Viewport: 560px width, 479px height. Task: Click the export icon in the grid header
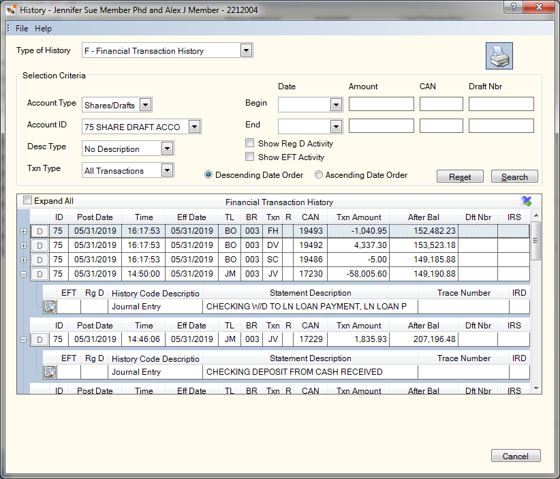[x=527, y=201]
